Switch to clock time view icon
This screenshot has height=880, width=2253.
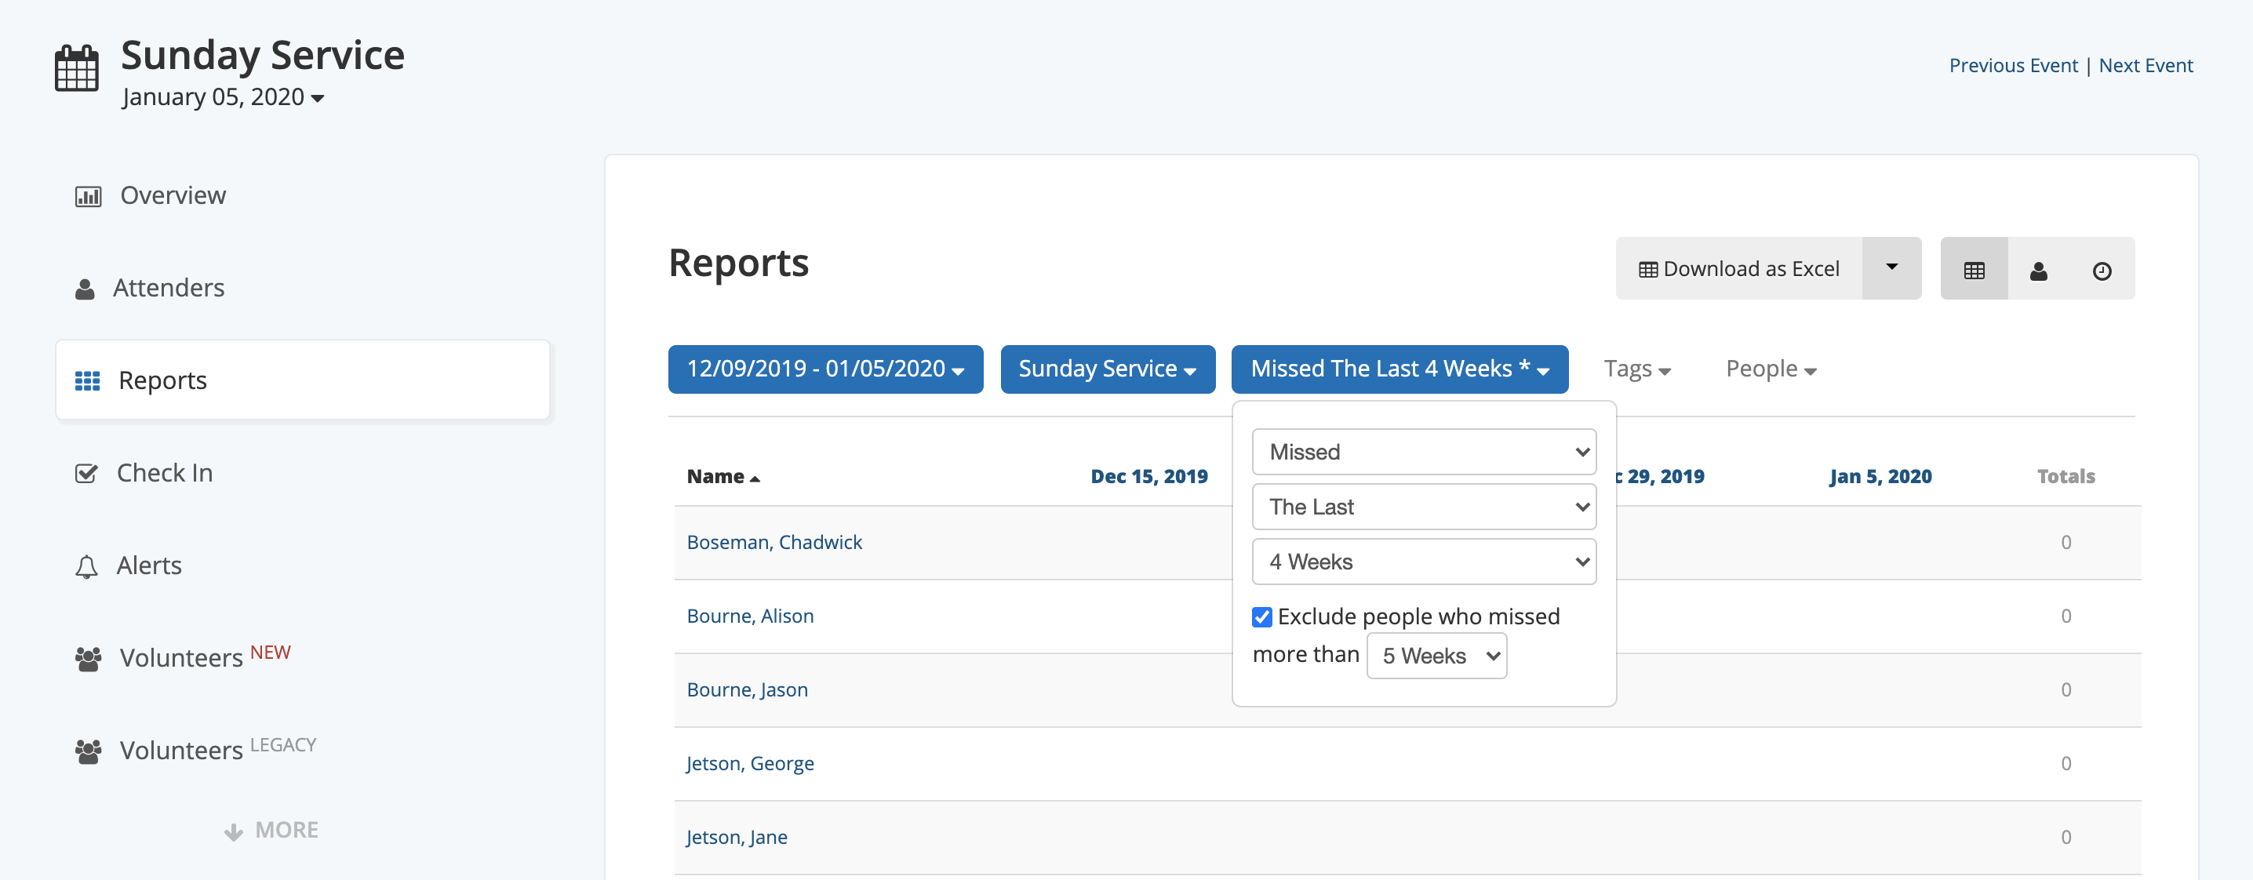tap(2102, 271)
